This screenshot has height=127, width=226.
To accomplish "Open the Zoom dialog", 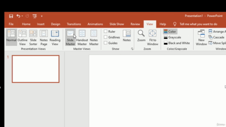I will [x=141, y=36].
